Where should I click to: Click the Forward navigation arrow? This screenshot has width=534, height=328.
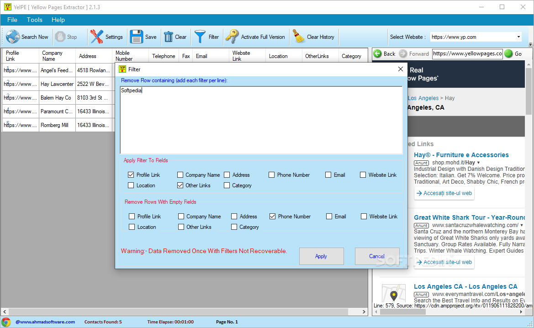(x=403, y=53)
